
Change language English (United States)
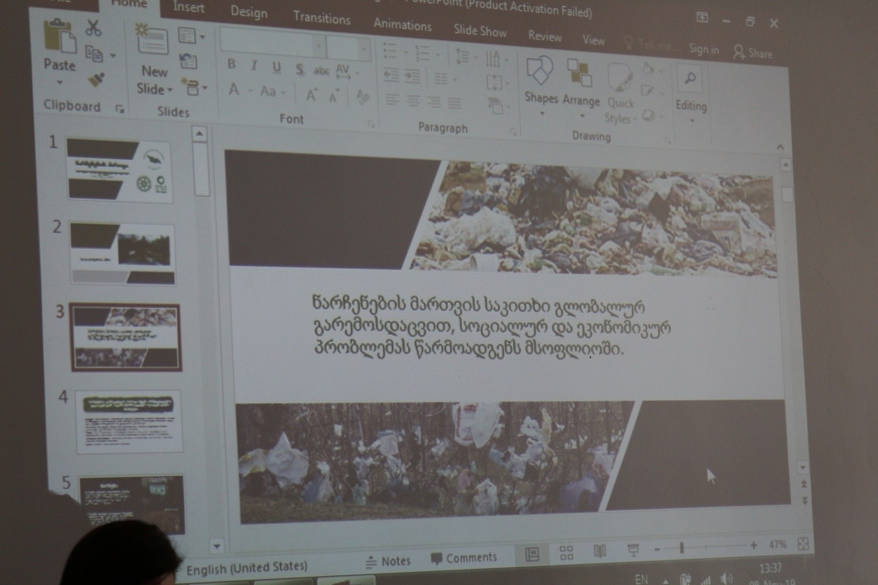point(247,568)
